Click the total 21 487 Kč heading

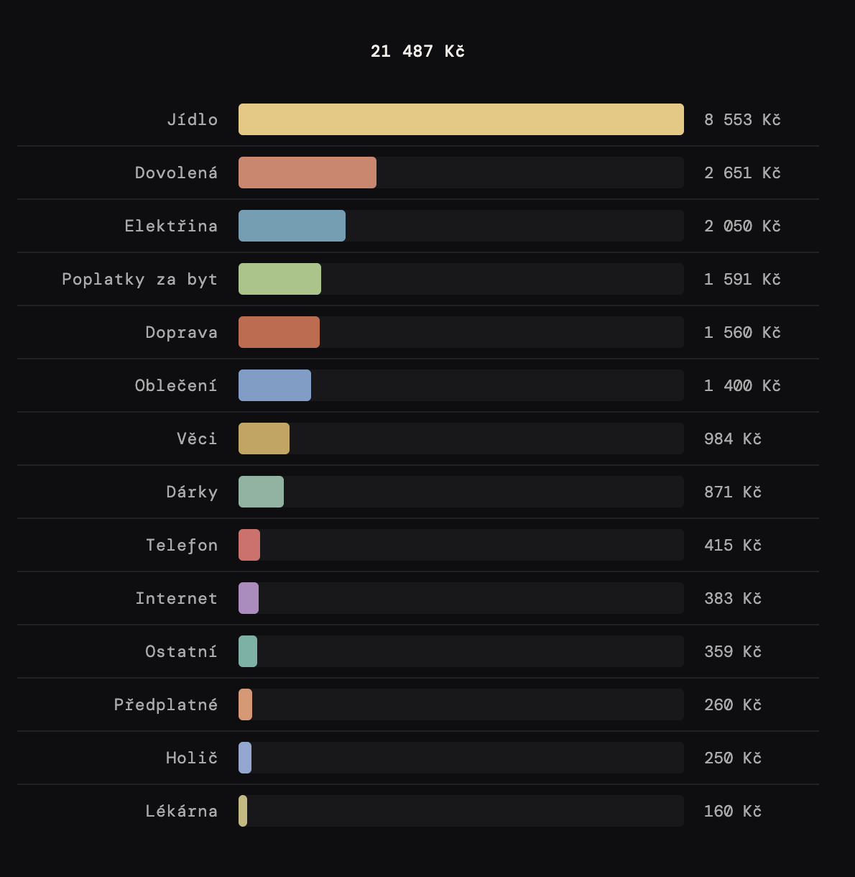417,51
